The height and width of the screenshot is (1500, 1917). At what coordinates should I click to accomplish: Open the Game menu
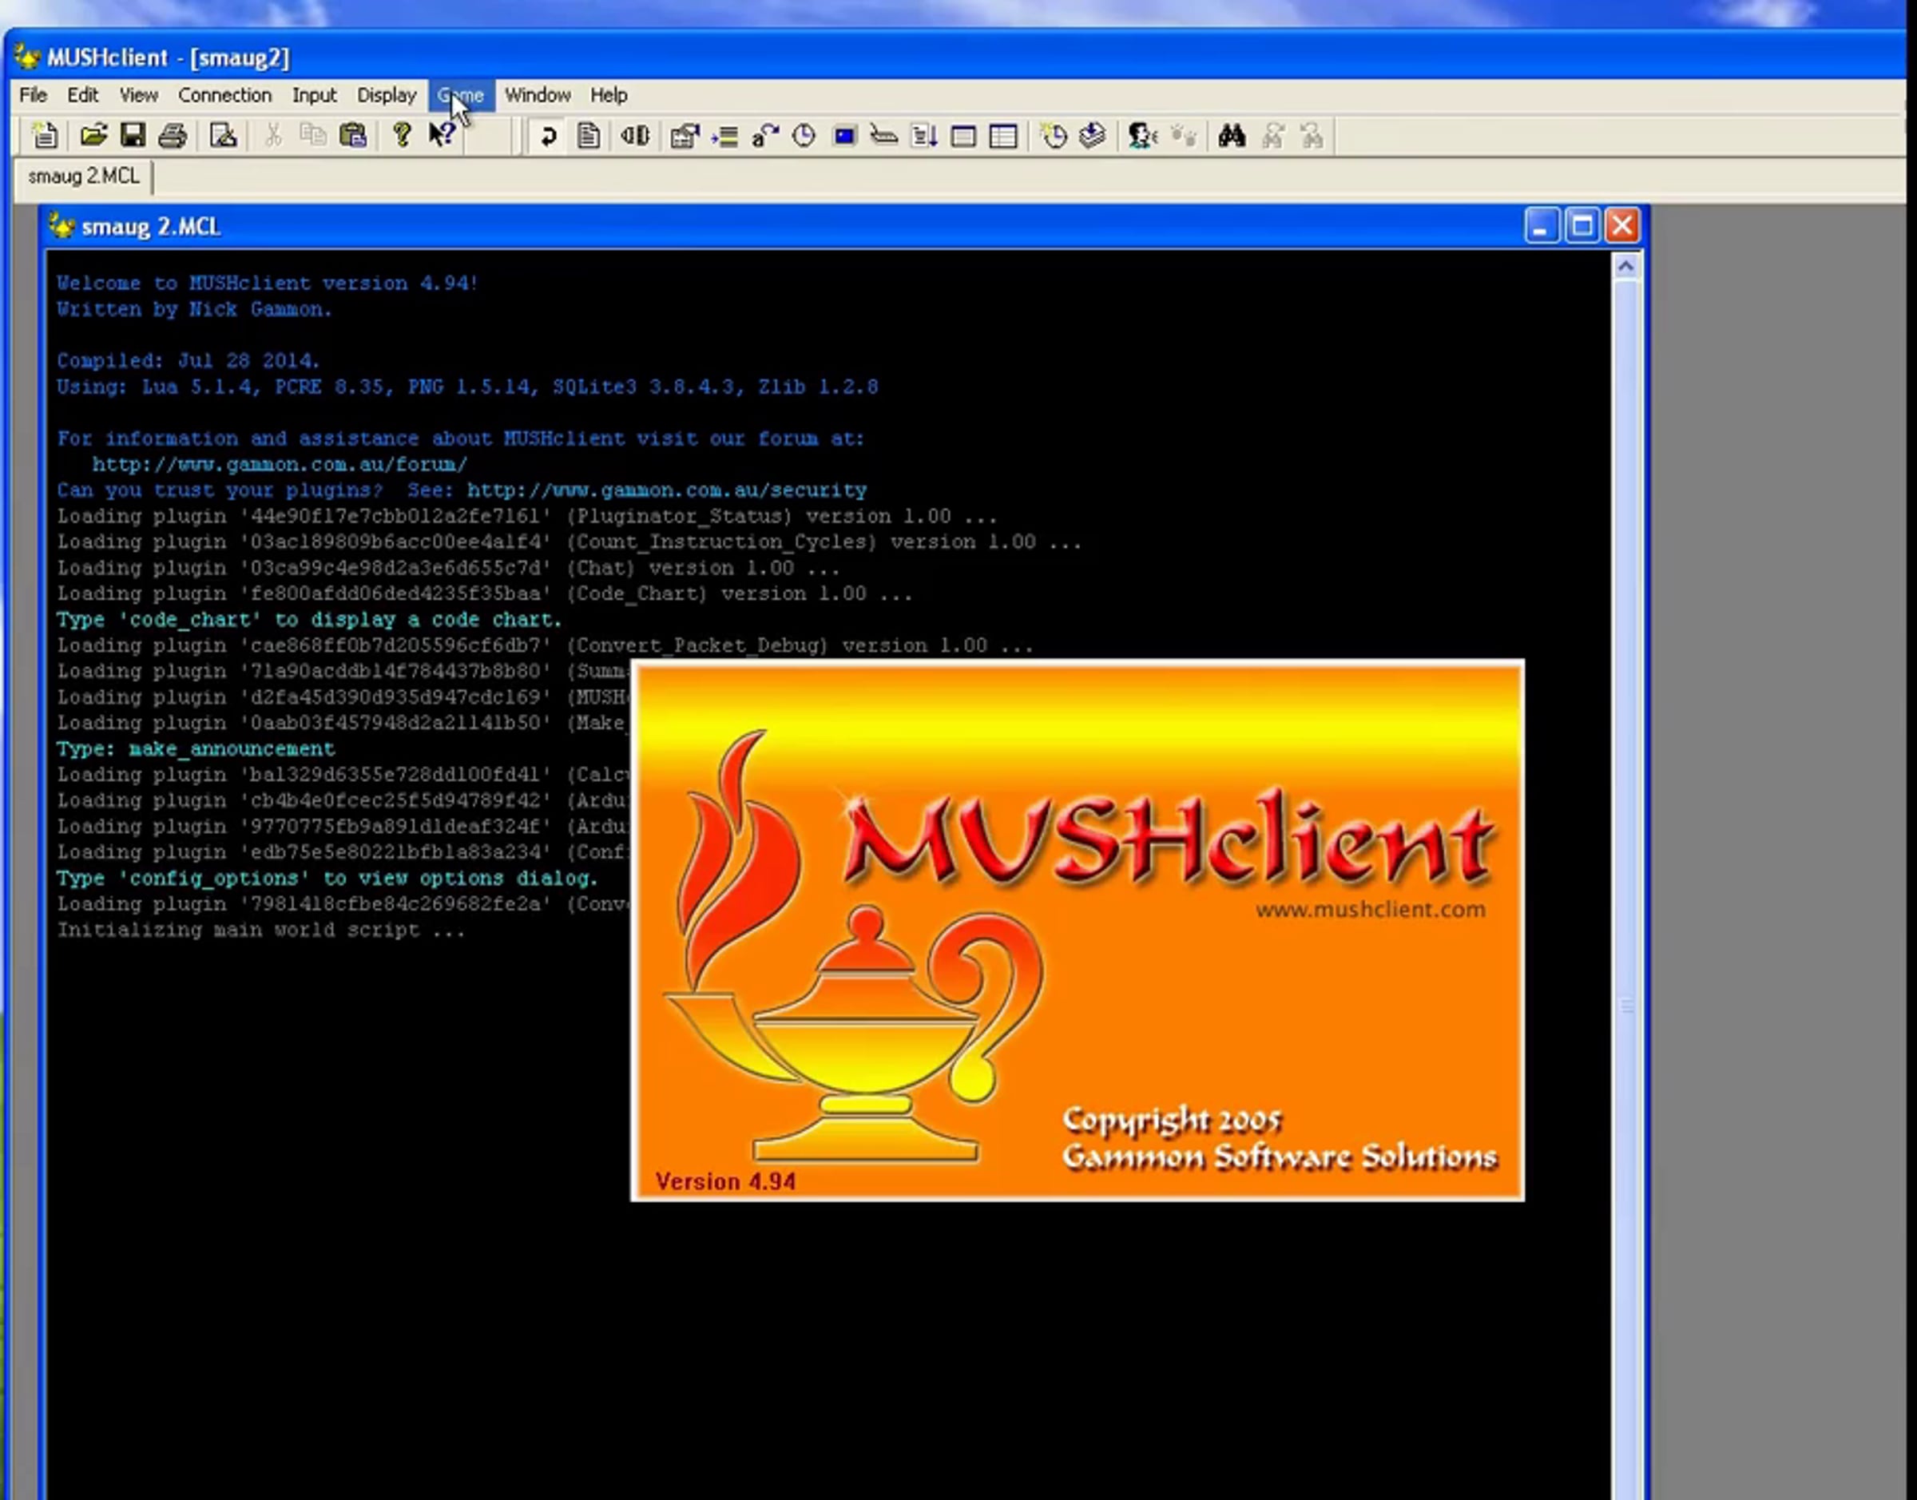[x=461, y=95]
